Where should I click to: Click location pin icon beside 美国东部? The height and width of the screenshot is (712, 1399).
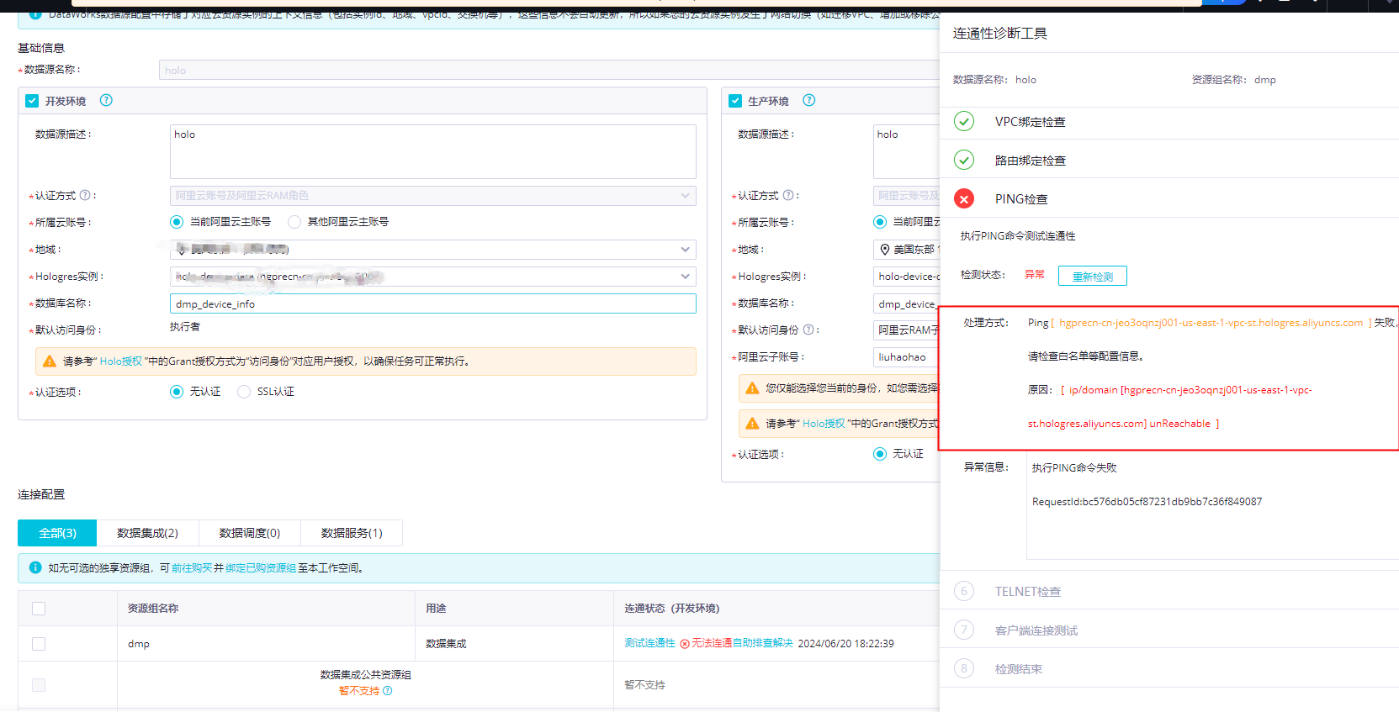tap(885, 250)
